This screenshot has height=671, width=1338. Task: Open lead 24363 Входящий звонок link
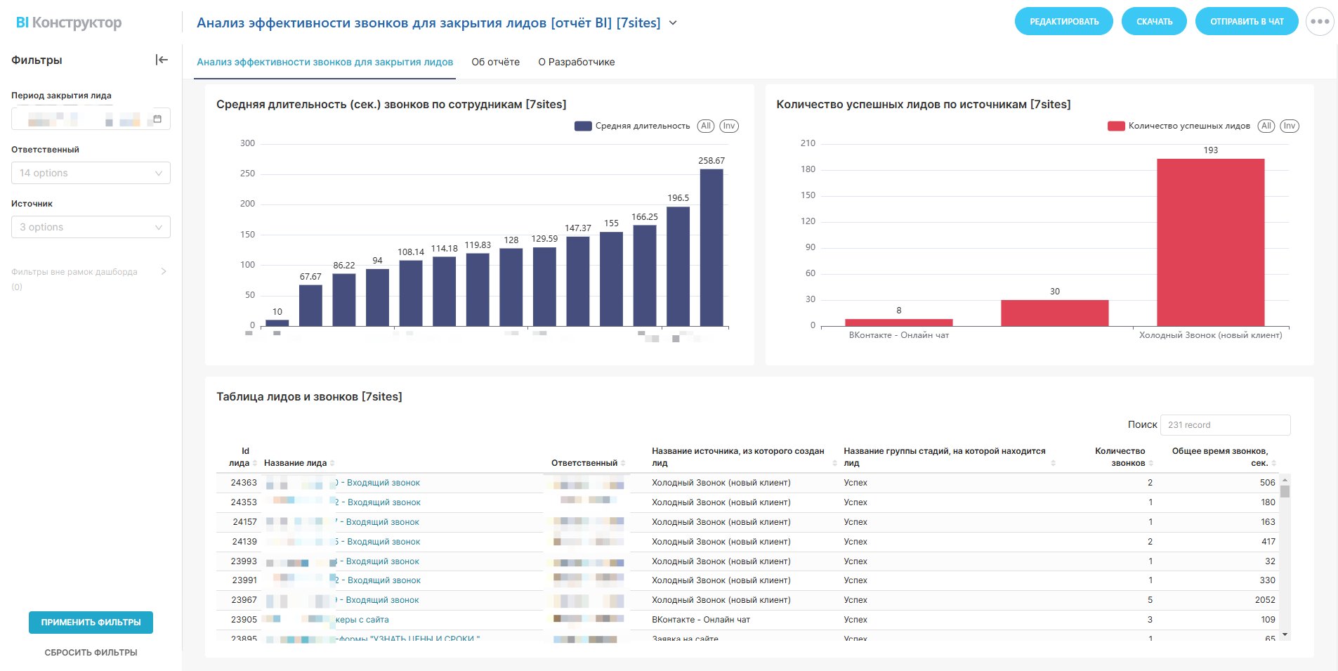click(x=378, y=483)
